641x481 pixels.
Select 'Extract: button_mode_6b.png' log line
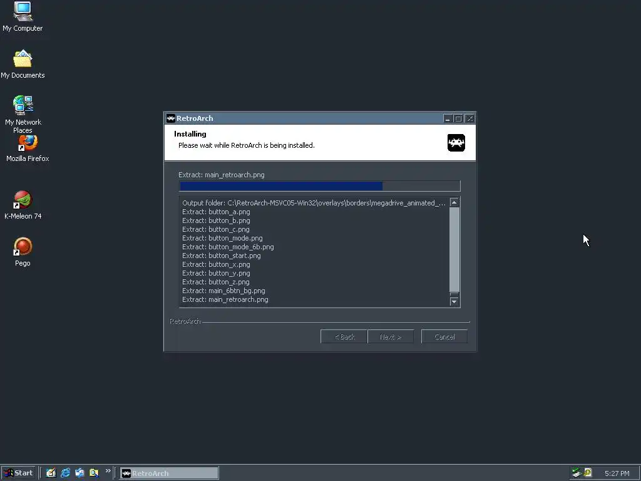click(x=228, y=247)
